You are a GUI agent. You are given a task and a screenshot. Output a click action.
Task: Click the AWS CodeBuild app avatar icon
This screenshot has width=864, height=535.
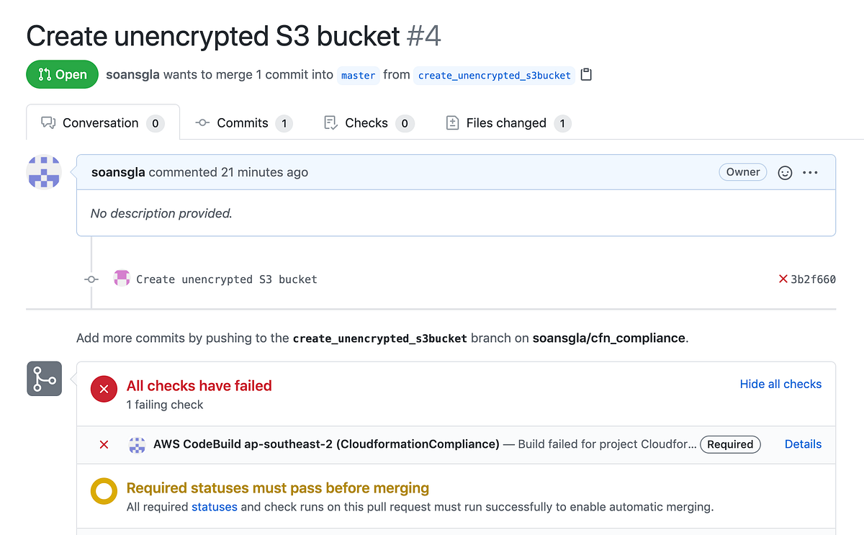tap(136, 444)
